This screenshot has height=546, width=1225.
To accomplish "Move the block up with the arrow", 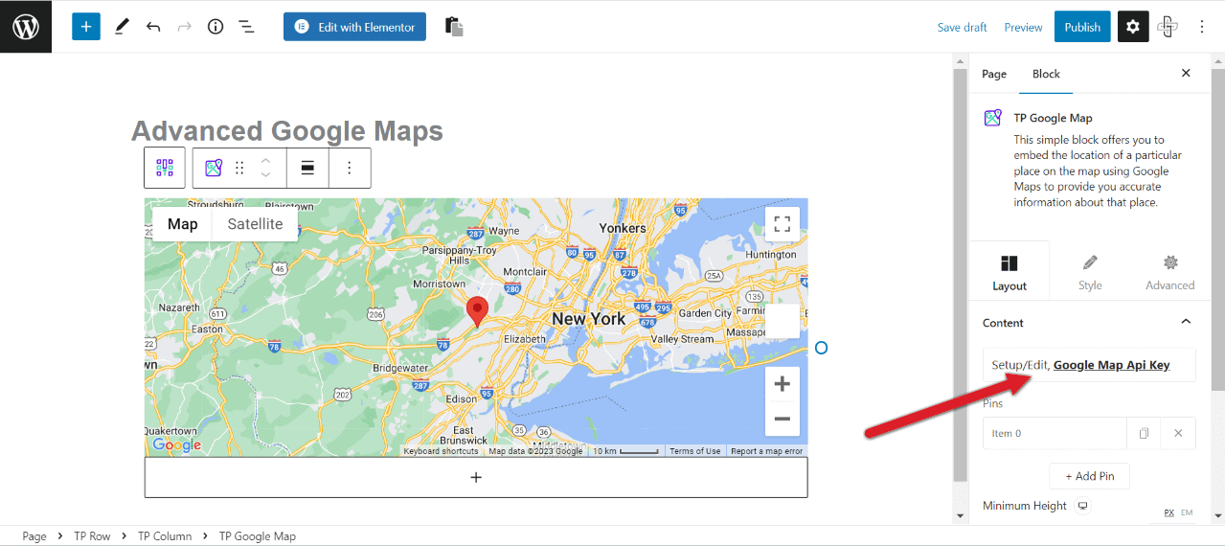I will (266, 160).
